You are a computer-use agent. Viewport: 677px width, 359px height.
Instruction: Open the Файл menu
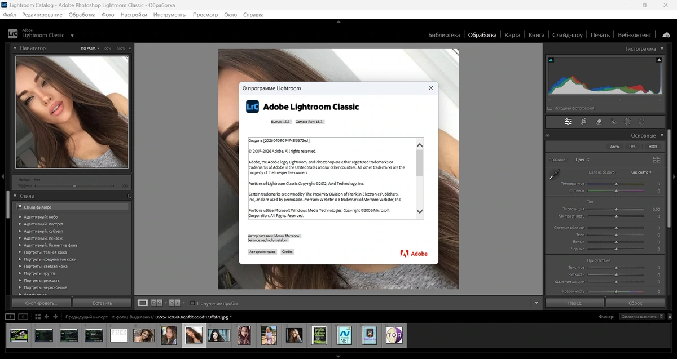(9, 15)
